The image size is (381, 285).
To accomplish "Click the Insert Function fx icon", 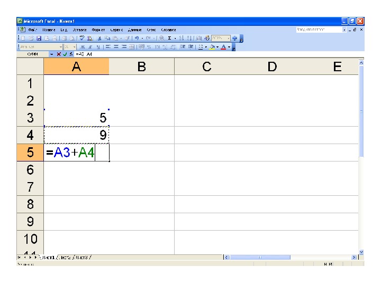I will click(70, 54).
